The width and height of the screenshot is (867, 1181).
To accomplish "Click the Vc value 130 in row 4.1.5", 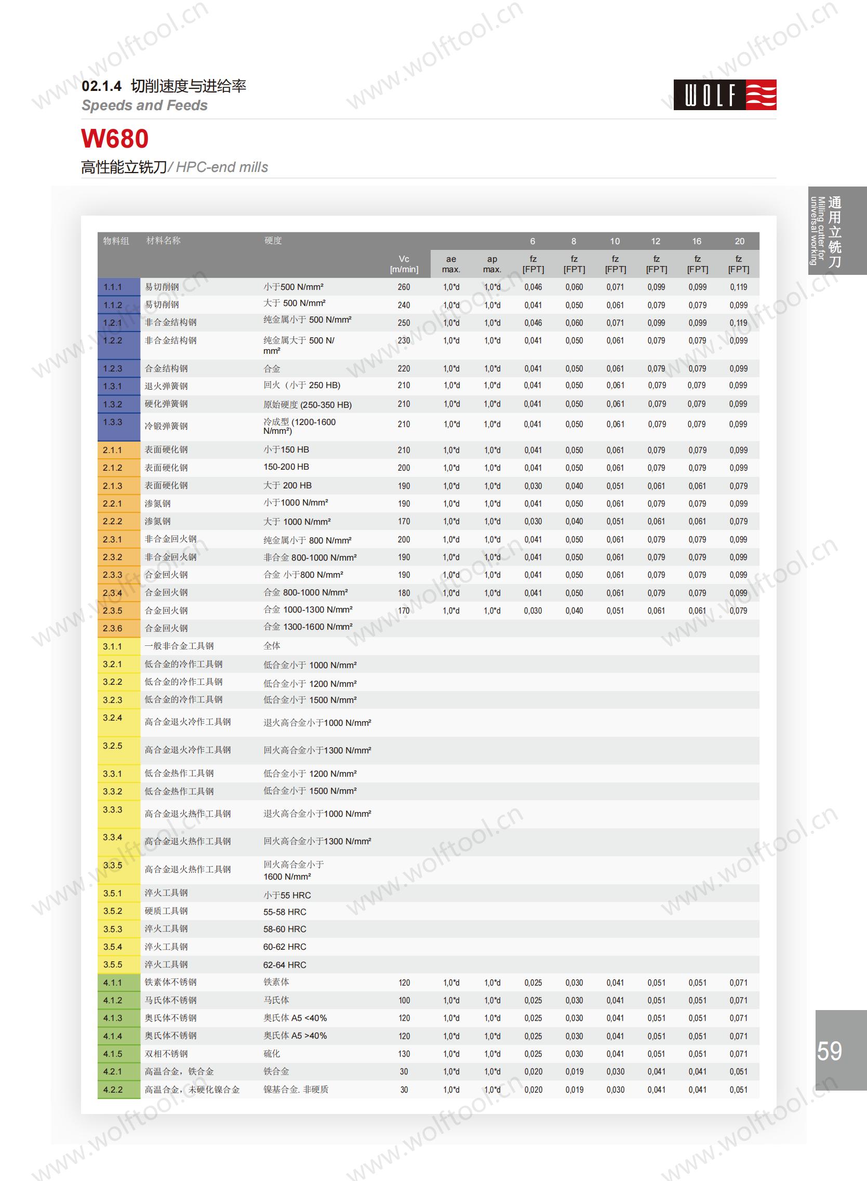I will coord(404,1054).
